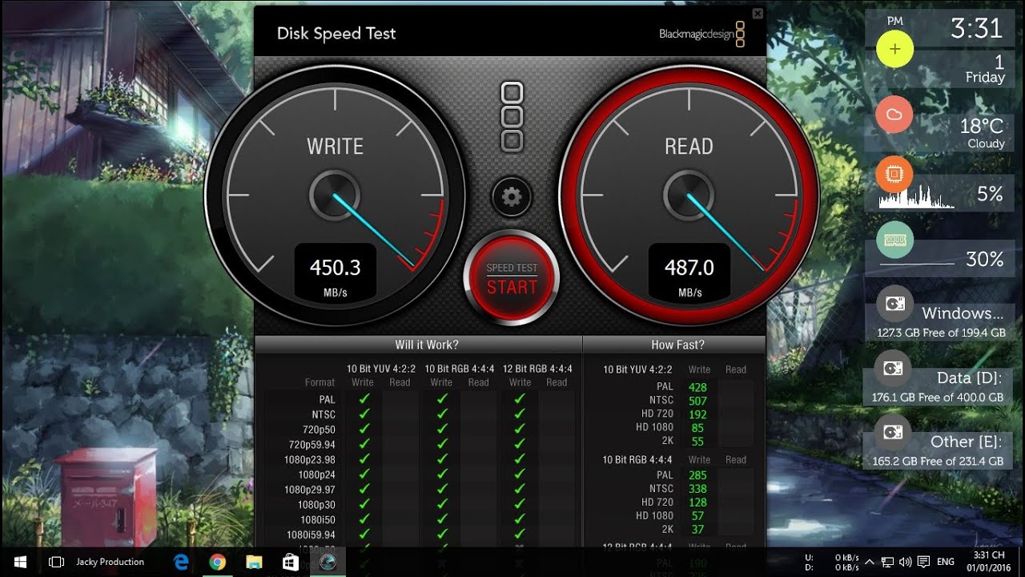The height and width of the screenshot is (577, 1025).
Task: Select the PAL format row label
Action: tap(327, 399)
